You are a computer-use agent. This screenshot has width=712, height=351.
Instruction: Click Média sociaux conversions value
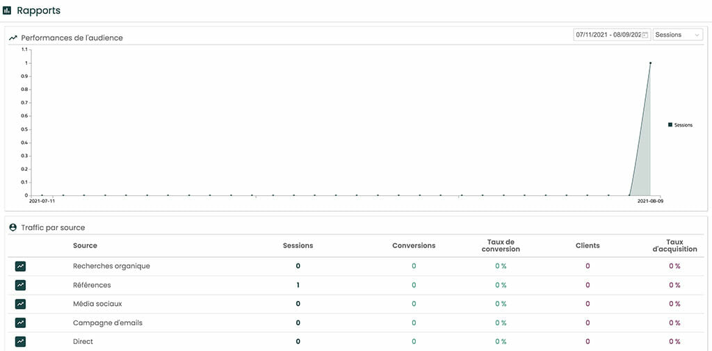pyautogui.click(x=414, y=304)
